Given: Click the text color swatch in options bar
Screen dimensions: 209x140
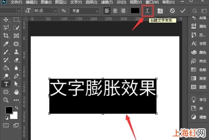Looking at the screenshot, I should (135, 11).
